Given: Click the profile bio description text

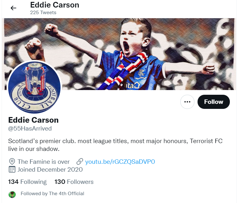Looking at the screenshot, I should pyautogui.click(x=115, y=145).
